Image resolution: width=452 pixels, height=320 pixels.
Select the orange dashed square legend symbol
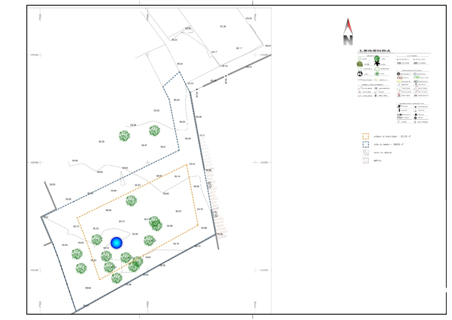coord(366,136)
